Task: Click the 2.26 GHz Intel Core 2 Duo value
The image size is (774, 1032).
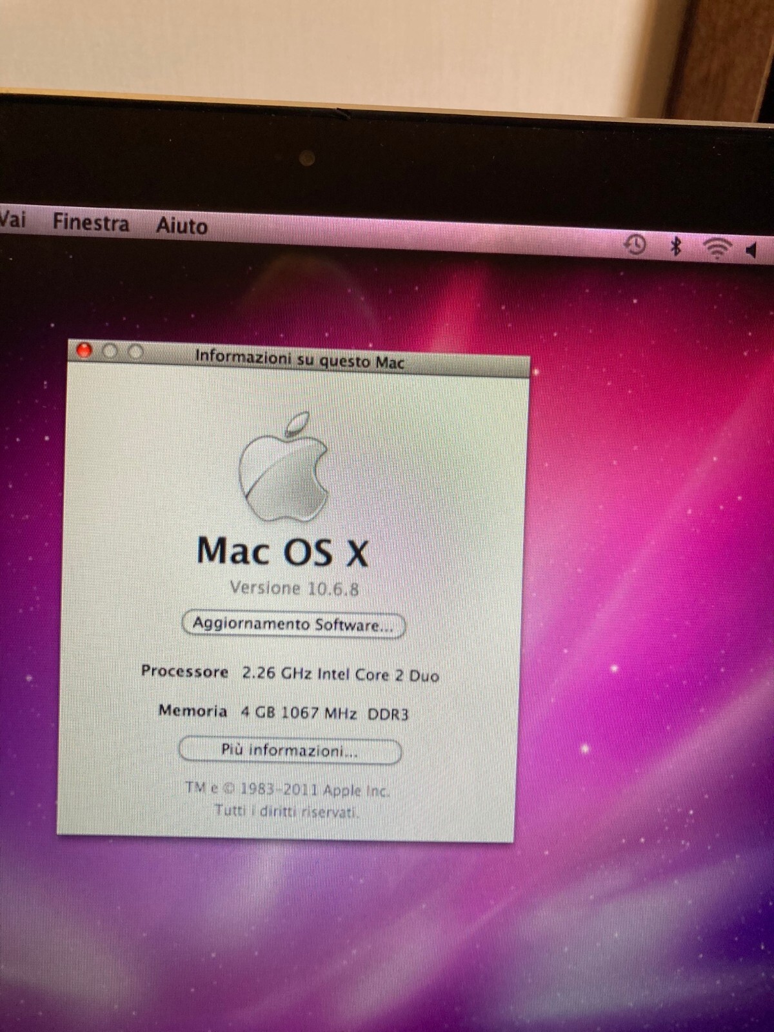Action: click(x=341, y=675)
